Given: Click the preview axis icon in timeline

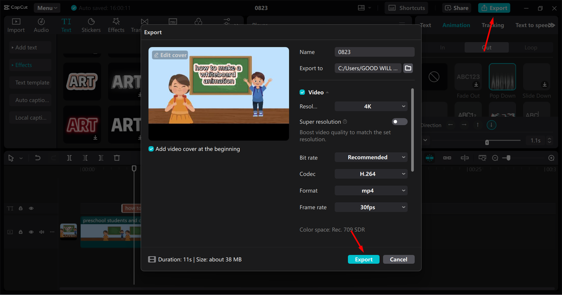Looking at the screenshot, I should click(465, 158).
